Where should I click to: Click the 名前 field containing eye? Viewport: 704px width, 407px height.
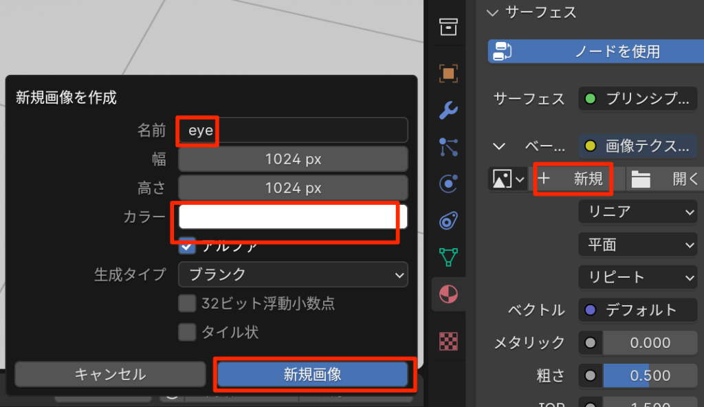(x=293, y=130)
